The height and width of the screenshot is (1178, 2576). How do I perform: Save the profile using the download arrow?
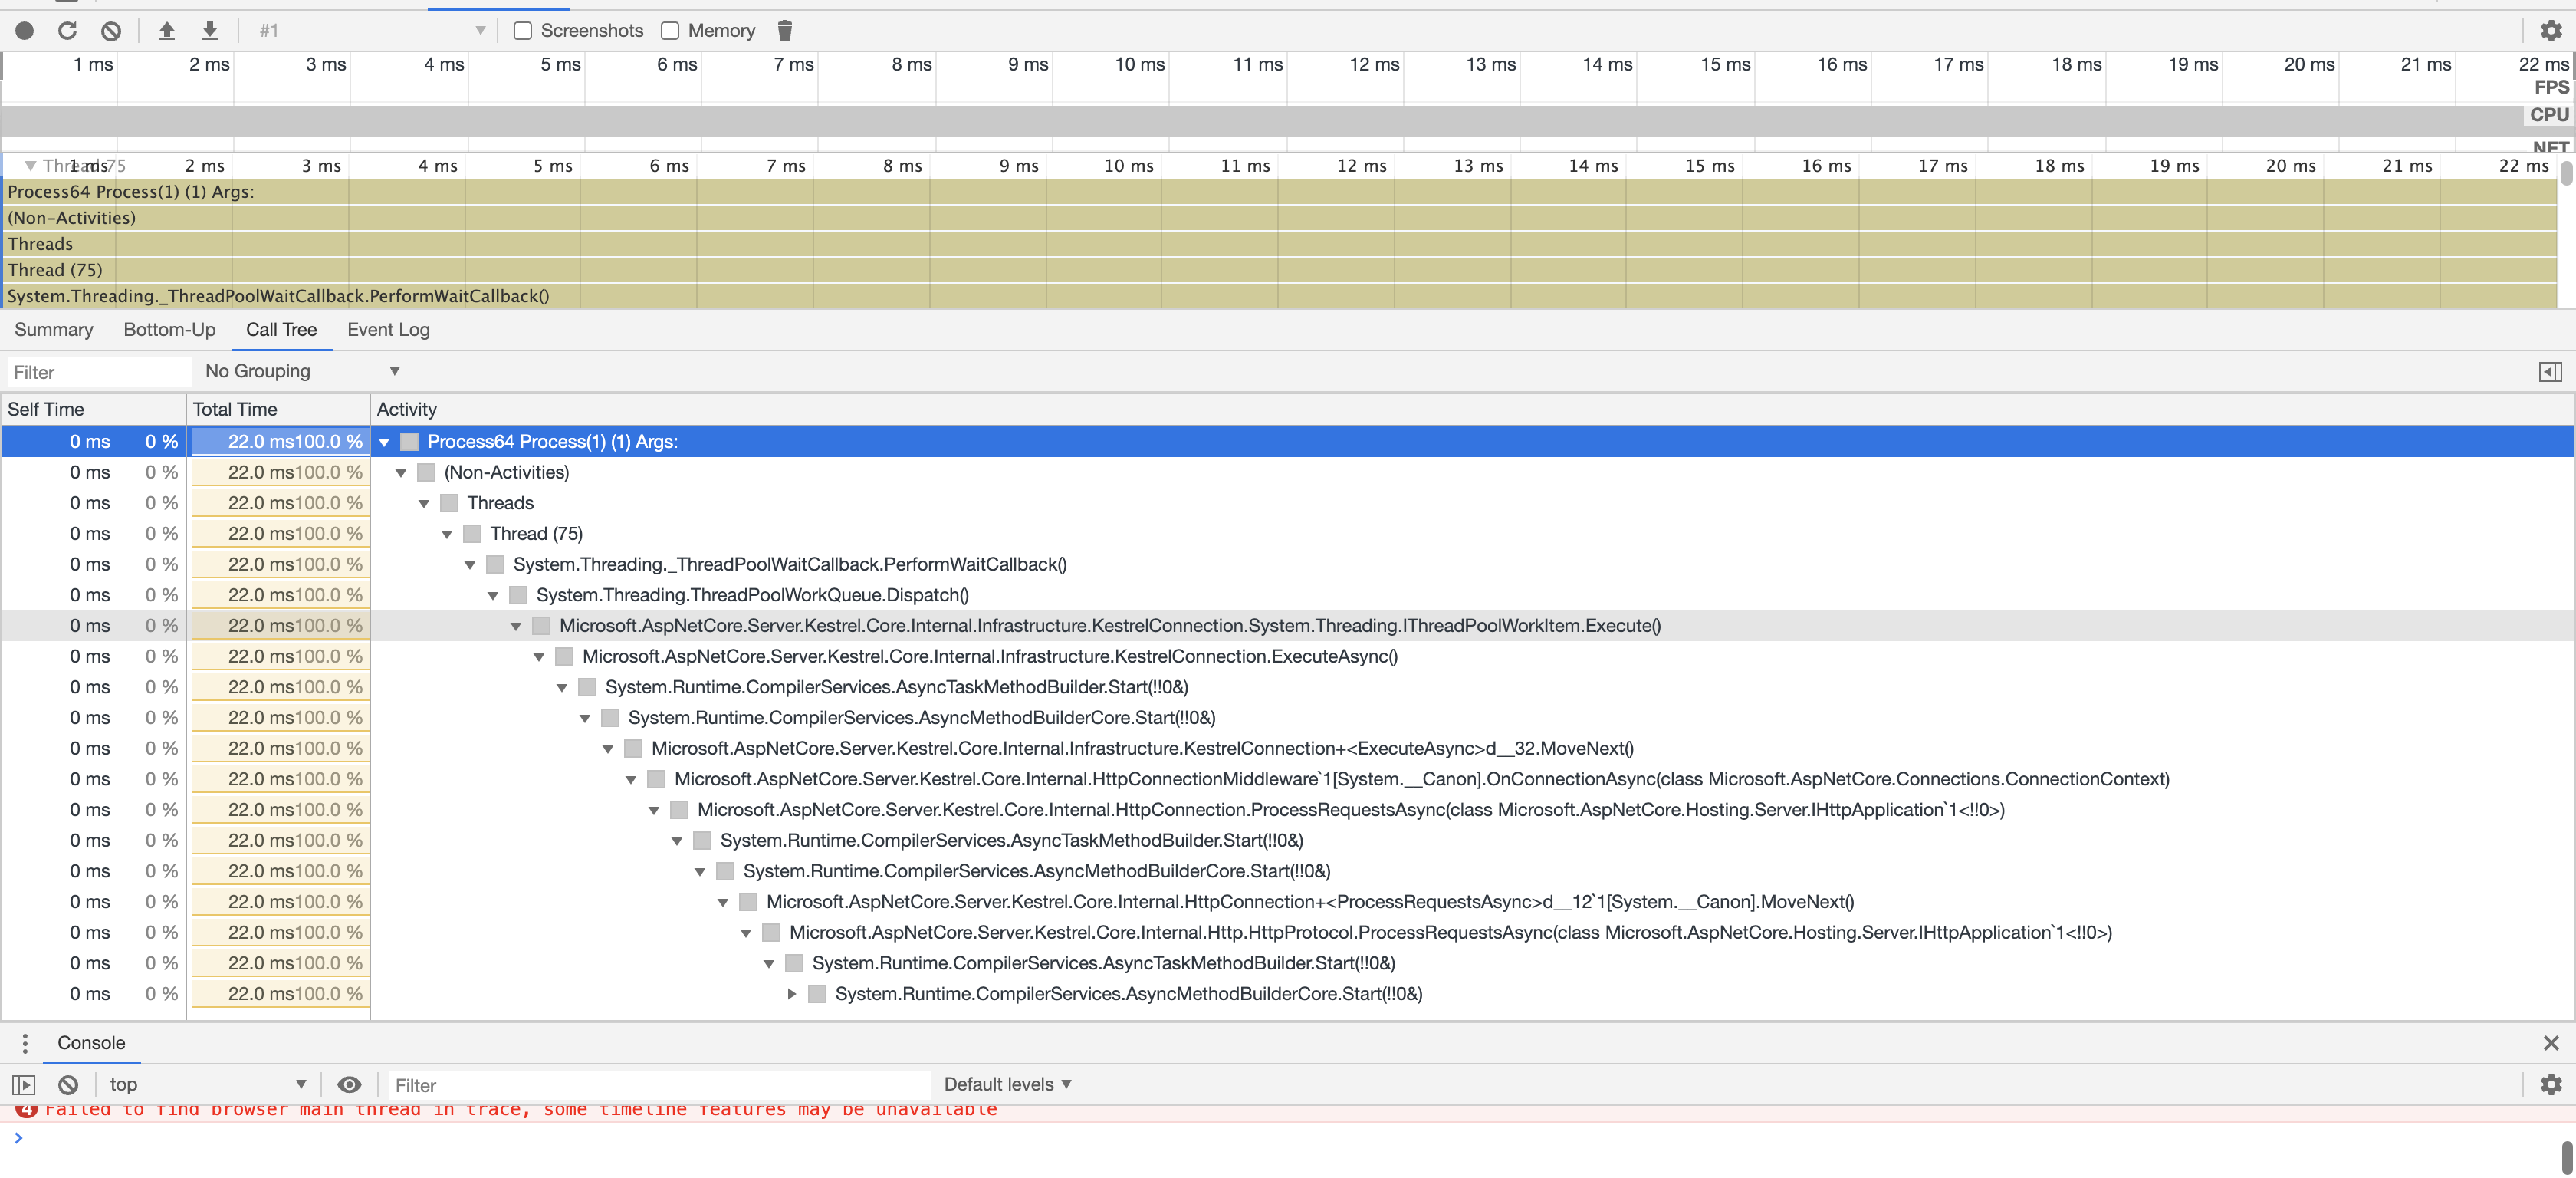(x=210, y=31)
